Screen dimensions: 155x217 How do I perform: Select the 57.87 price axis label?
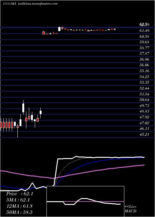(x=144, y=54)
